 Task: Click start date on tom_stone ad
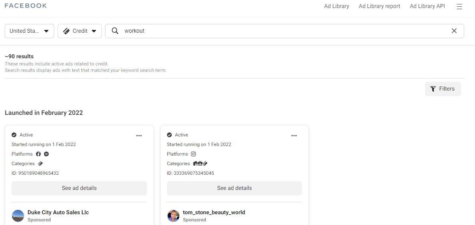click(x=199, y=144)
